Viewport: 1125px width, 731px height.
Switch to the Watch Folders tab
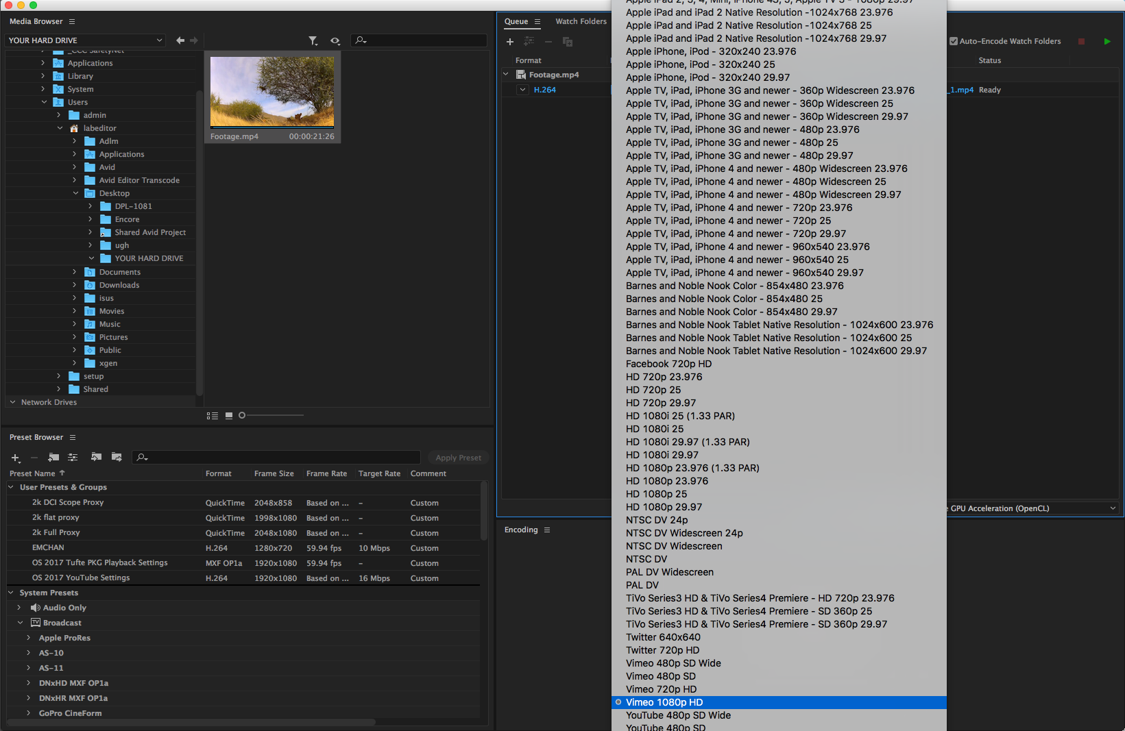[581, 21]
